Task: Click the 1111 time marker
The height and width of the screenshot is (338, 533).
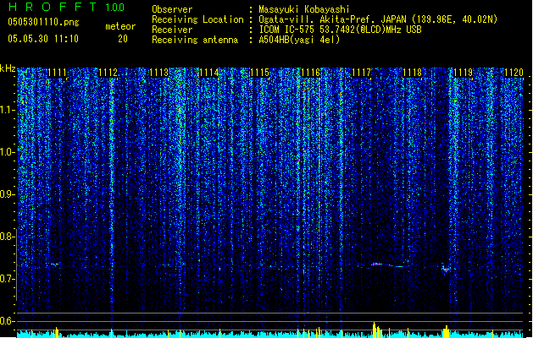Action: [x=57, y=73]
